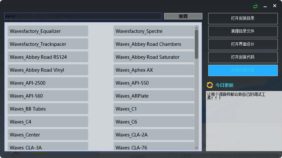Select Waves_C4
The image size is (282, 158).
pyautogui.click(x=48, y=122)
